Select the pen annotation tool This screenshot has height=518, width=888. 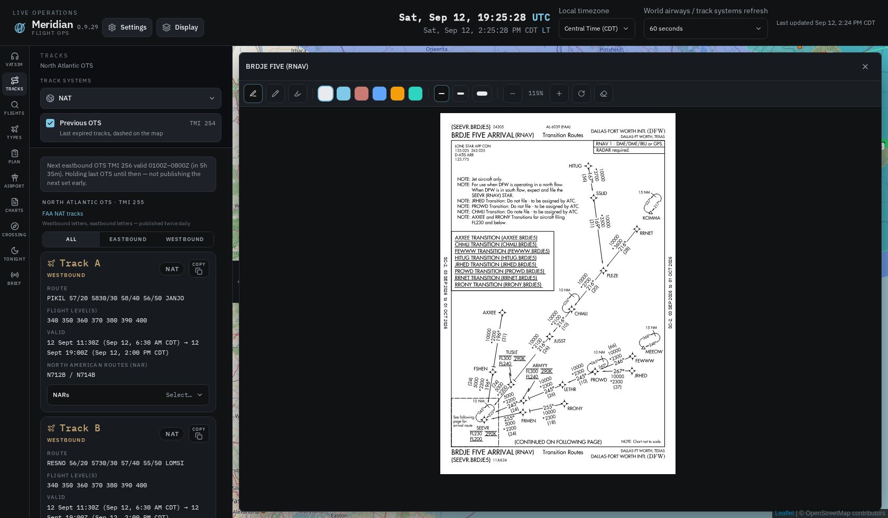pyautogui.click(x=253, y=94)
